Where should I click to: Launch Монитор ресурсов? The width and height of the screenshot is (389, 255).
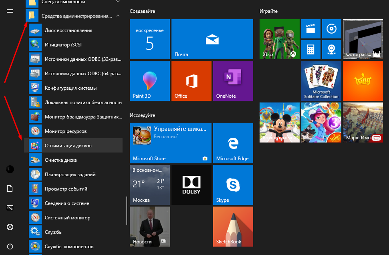coord(73,131)
